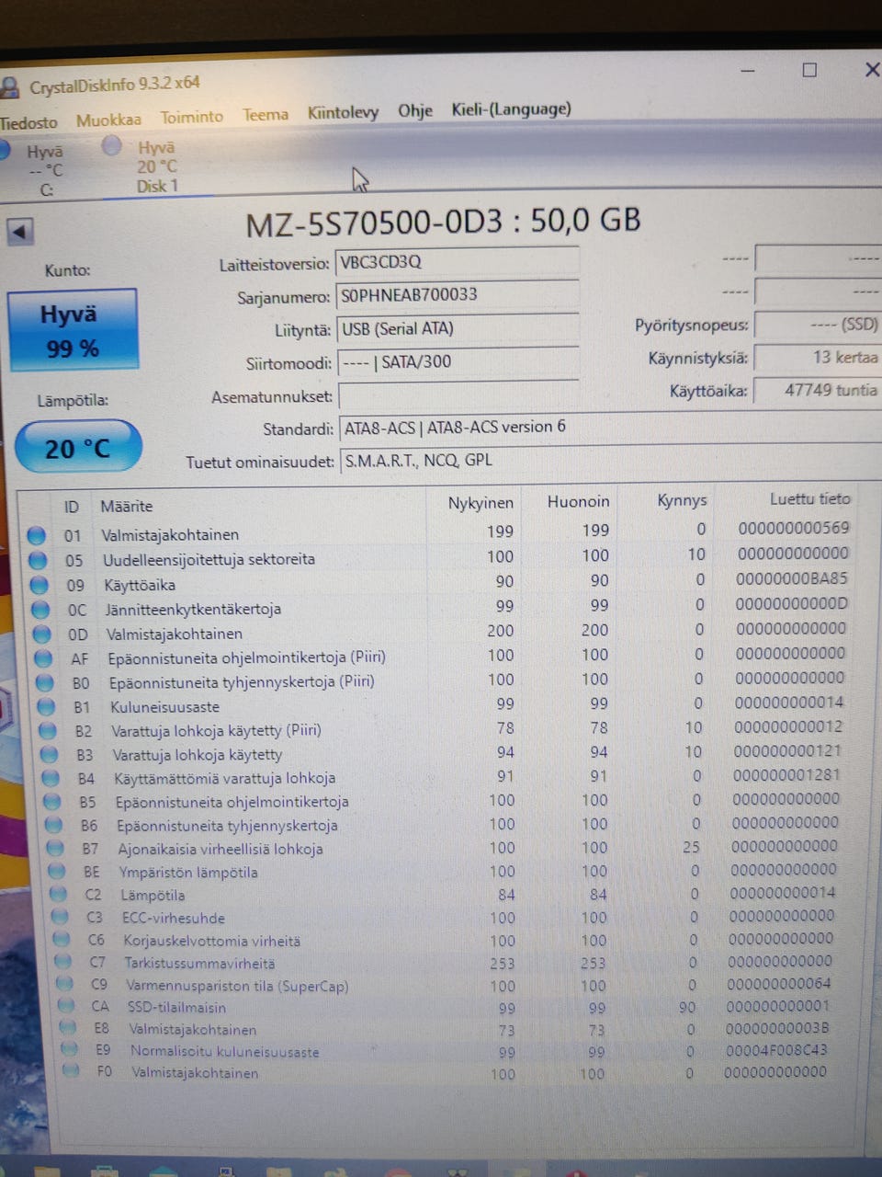Open the Ohje menu
This screenshot has width=882, height=1177.
[415, 110]
